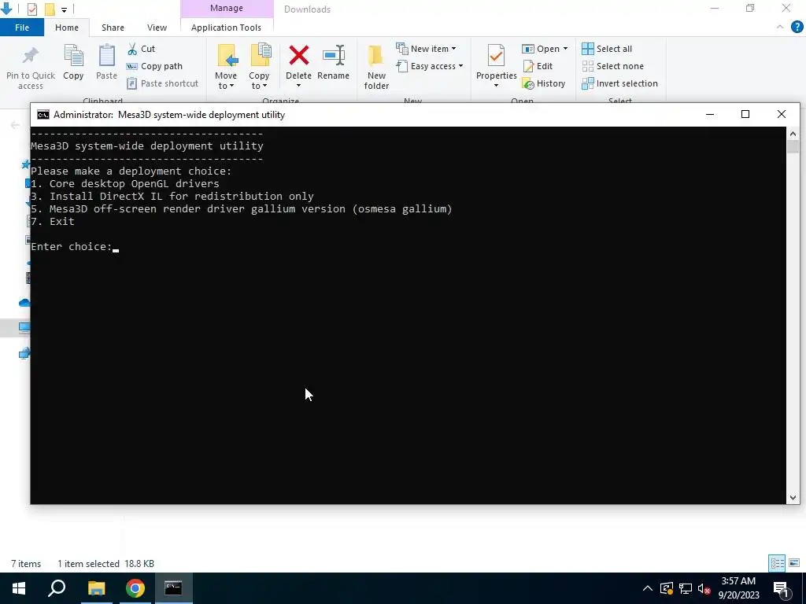
Task: Click Pin to Quick access icon
Action: click(x=31, y=67)
